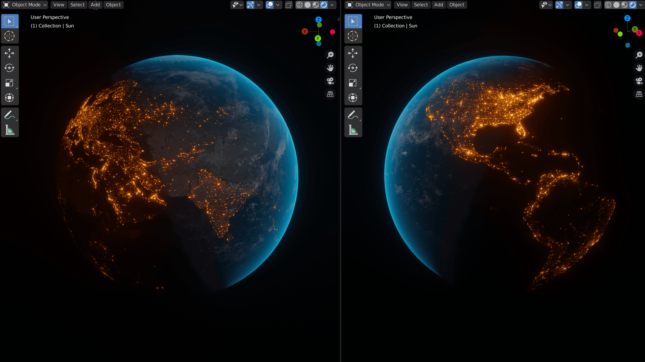Image resolution: width=645 pixels, height=362 pixels.
Task: Open the Add menu in right viewport
Action: (439, 5)
